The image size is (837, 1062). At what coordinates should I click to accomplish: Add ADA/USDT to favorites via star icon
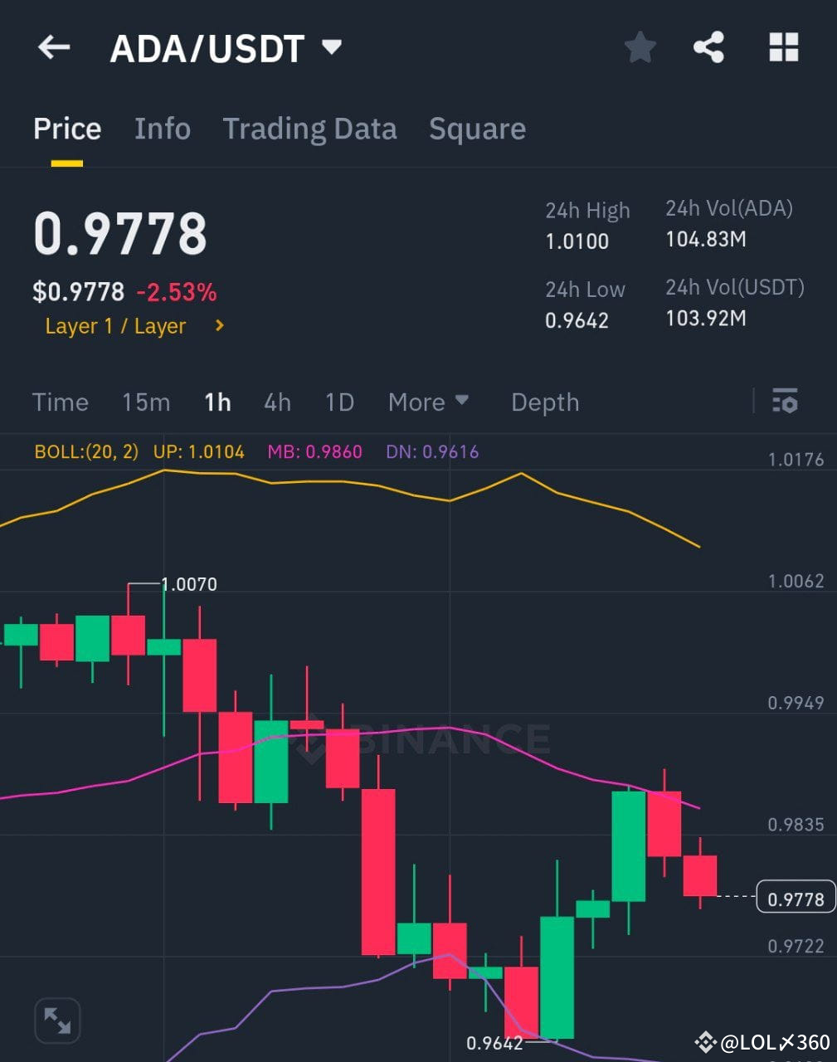(640, 47)
